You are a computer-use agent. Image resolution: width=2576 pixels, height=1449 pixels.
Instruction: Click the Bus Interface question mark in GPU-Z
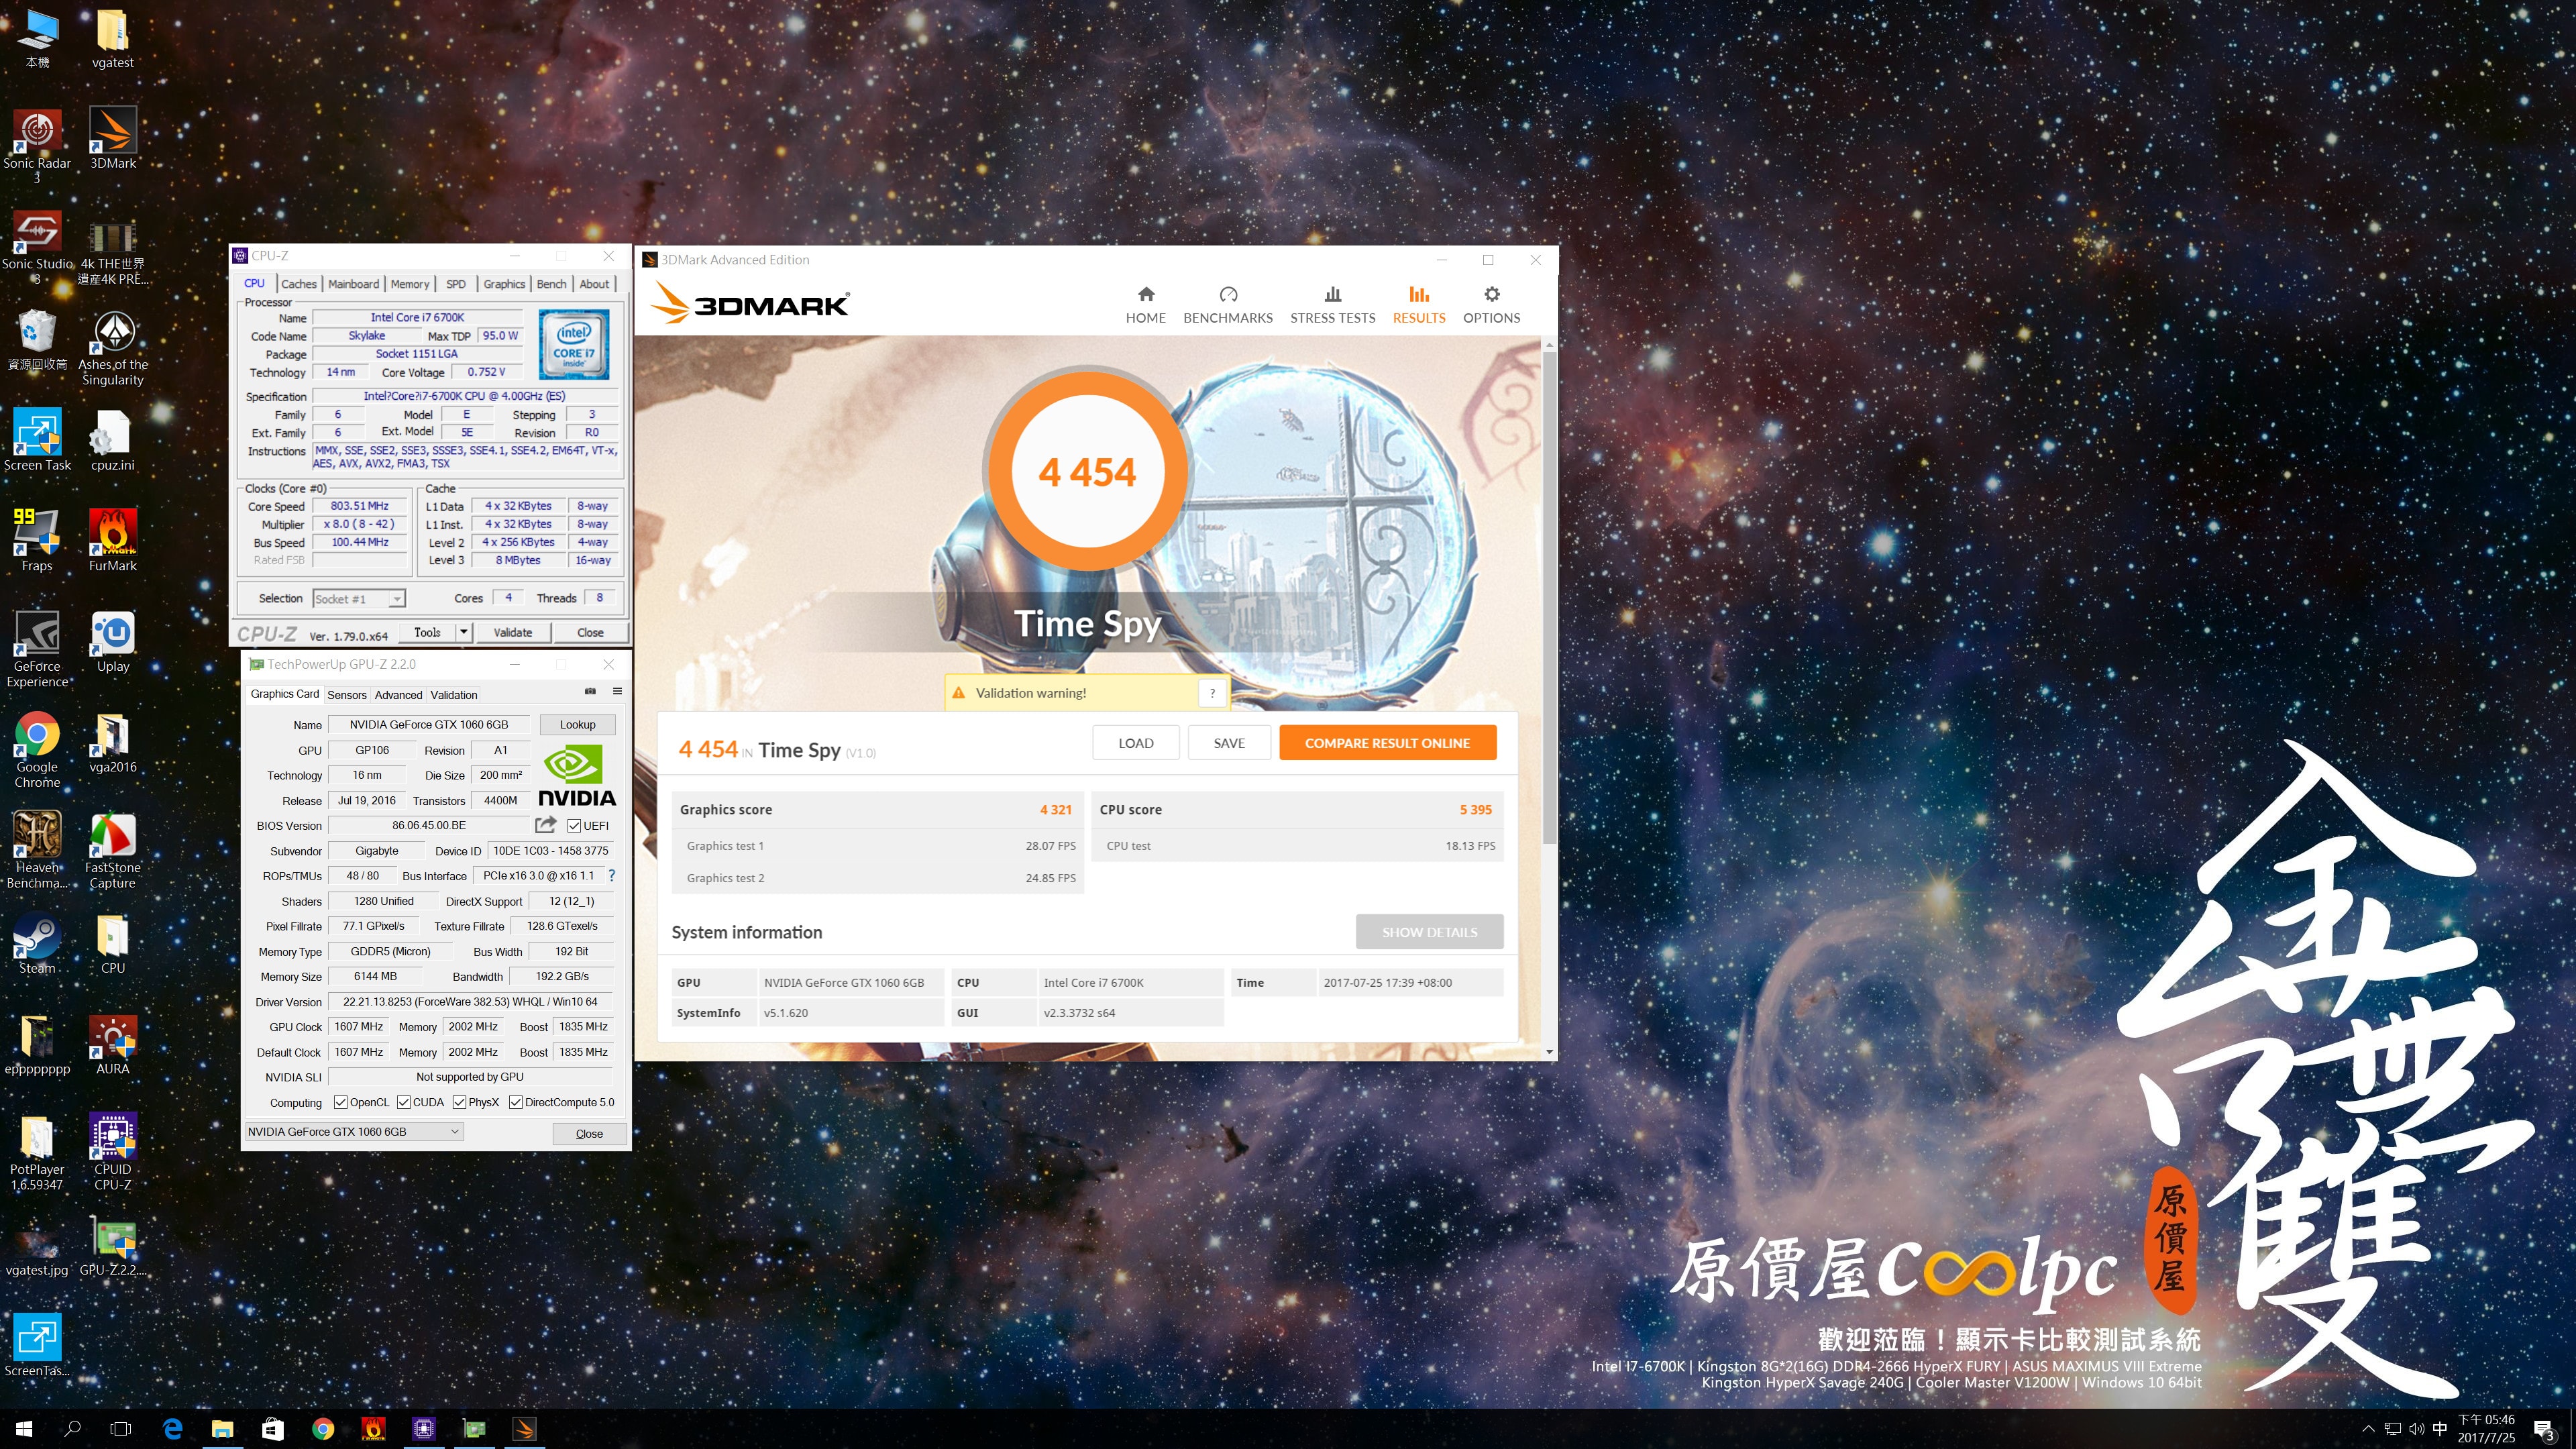[x=612, y=875]
